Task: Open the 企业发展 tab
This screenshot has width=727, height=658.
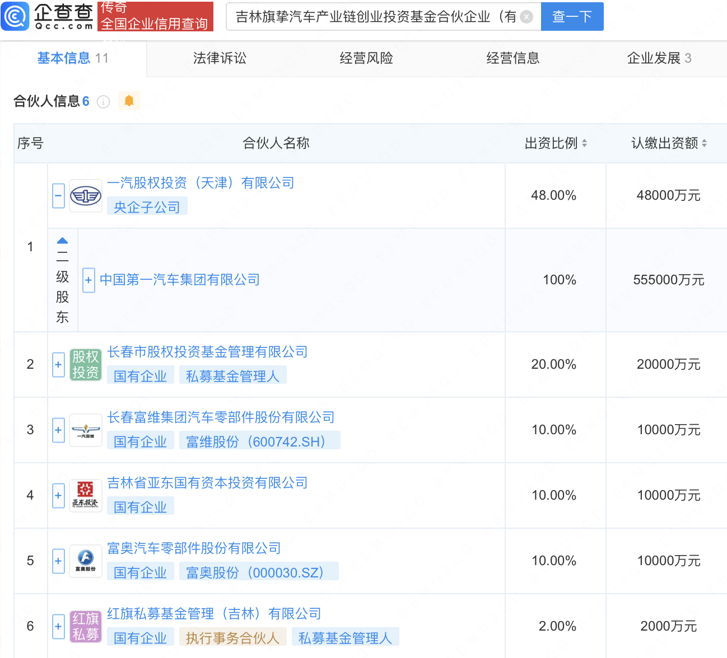Action: coord(659,58)
